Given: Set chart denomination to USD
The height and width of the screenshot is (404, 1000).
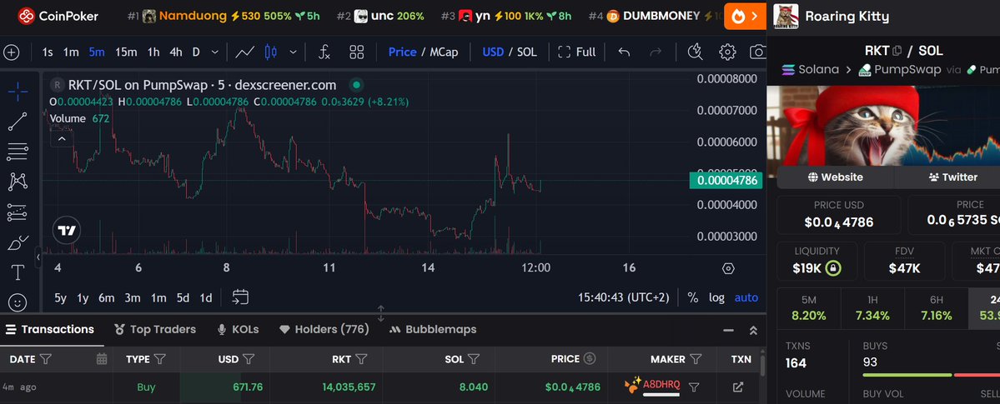Looking at the screenshot, I should [x=493, y=52].
